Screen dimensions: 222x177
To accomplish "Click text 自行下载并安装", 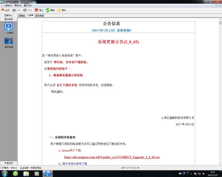I will click(x=67, y=85).
